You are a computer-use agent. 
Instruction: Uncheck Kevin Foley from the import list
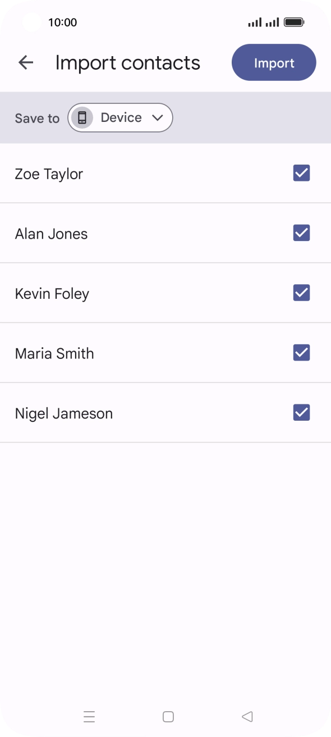click(301, 293)
